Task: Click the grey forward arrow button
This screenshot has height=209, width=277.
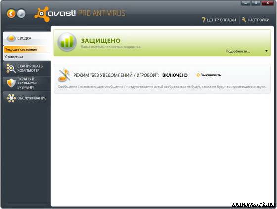Action: click(x=21, y=14)
